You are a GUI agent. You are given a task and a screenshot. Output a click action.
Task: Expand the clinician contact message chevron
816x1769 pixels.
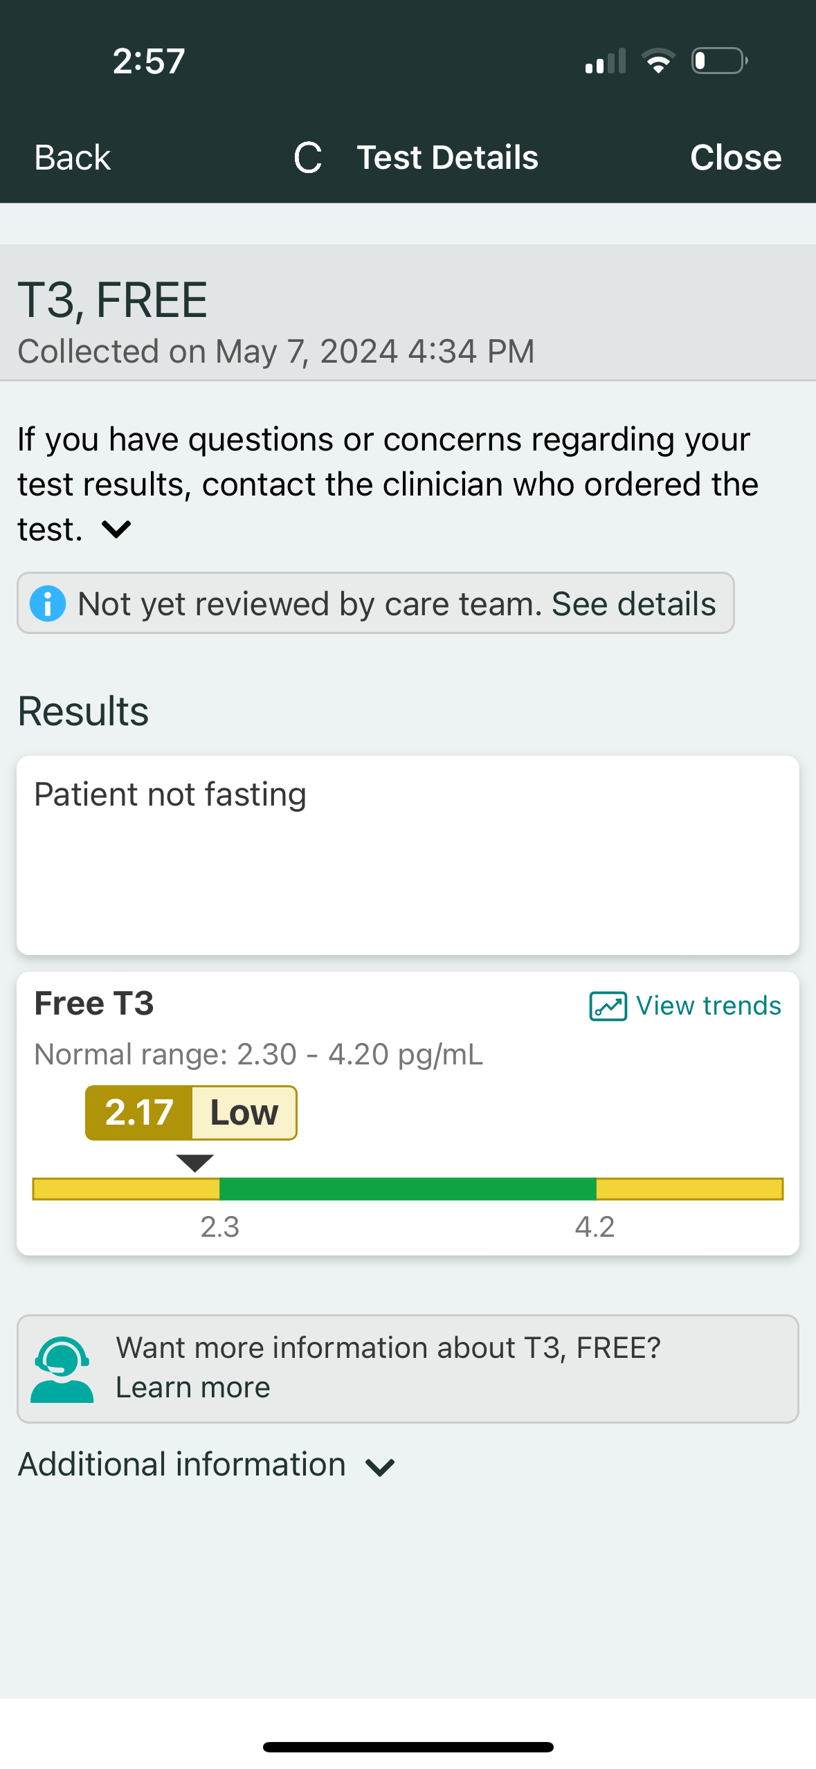click(x=116, y=529)
